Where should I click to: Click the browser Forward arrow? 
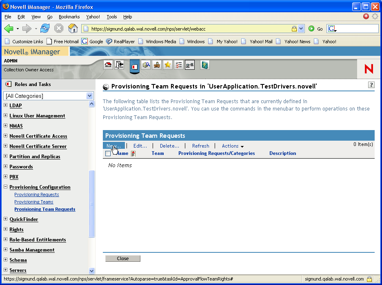27,29
